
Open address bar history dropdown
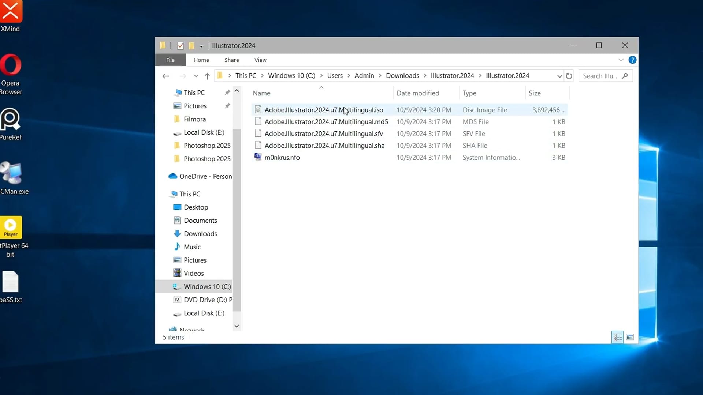click(x=559, y=76)
